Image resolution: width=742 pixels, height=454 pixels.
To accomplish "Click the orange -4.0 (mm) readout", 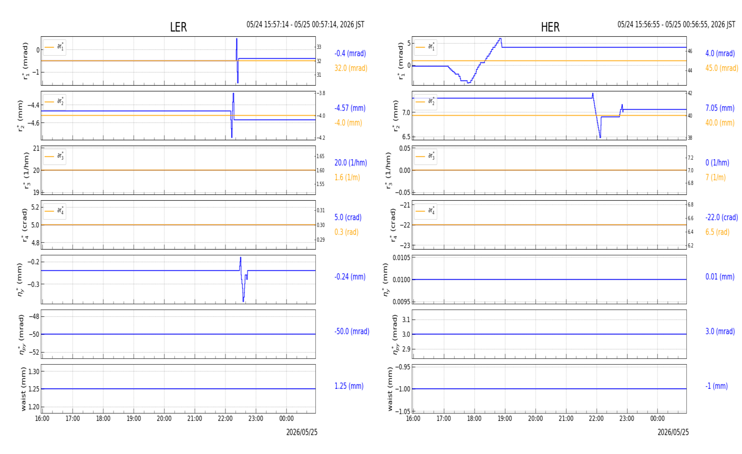I will [x=348, y=122].
